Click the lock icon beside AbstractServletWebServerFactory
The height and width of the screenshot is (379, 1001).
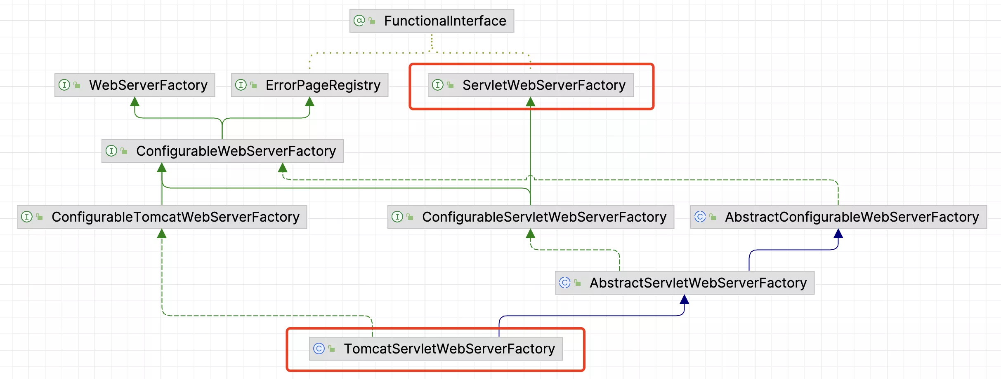(x=577, y=283)
